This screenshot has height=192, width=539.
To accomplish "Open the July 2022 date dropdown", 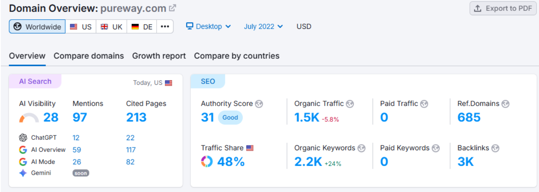I will [263, 27].
